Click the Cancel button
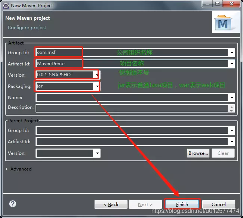Viewport: 243px width, 218px height. click(x=219, y=205)
